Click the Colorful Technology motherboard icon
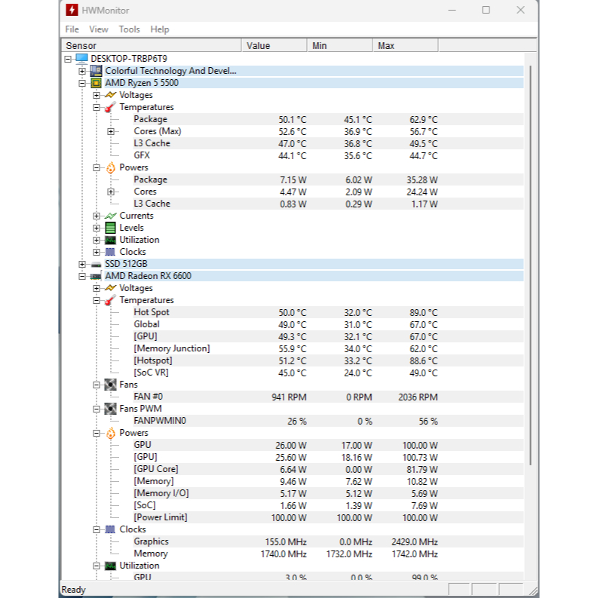 (97, 71)
